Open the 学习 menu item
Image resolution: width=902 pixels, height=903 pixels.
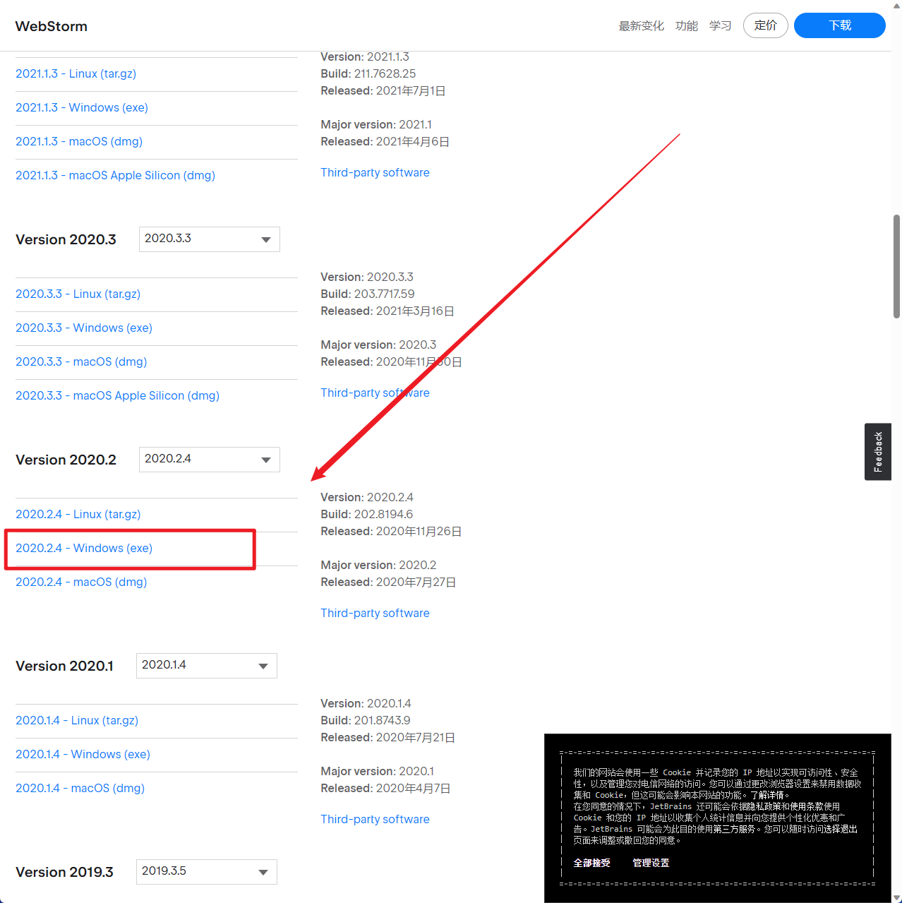(720, 26)
